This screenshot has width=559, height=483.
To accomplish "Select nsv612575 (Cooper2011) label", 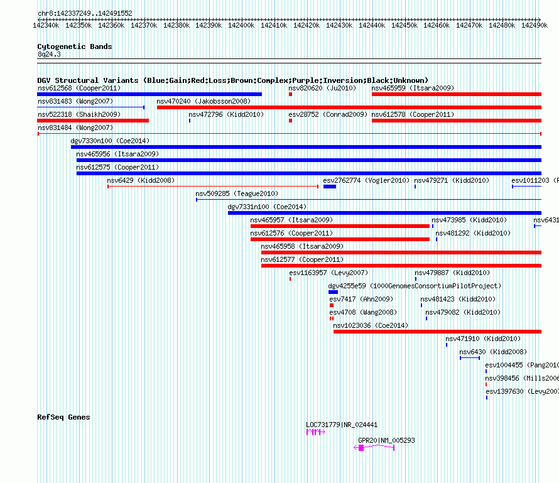I will click(117, 167).
